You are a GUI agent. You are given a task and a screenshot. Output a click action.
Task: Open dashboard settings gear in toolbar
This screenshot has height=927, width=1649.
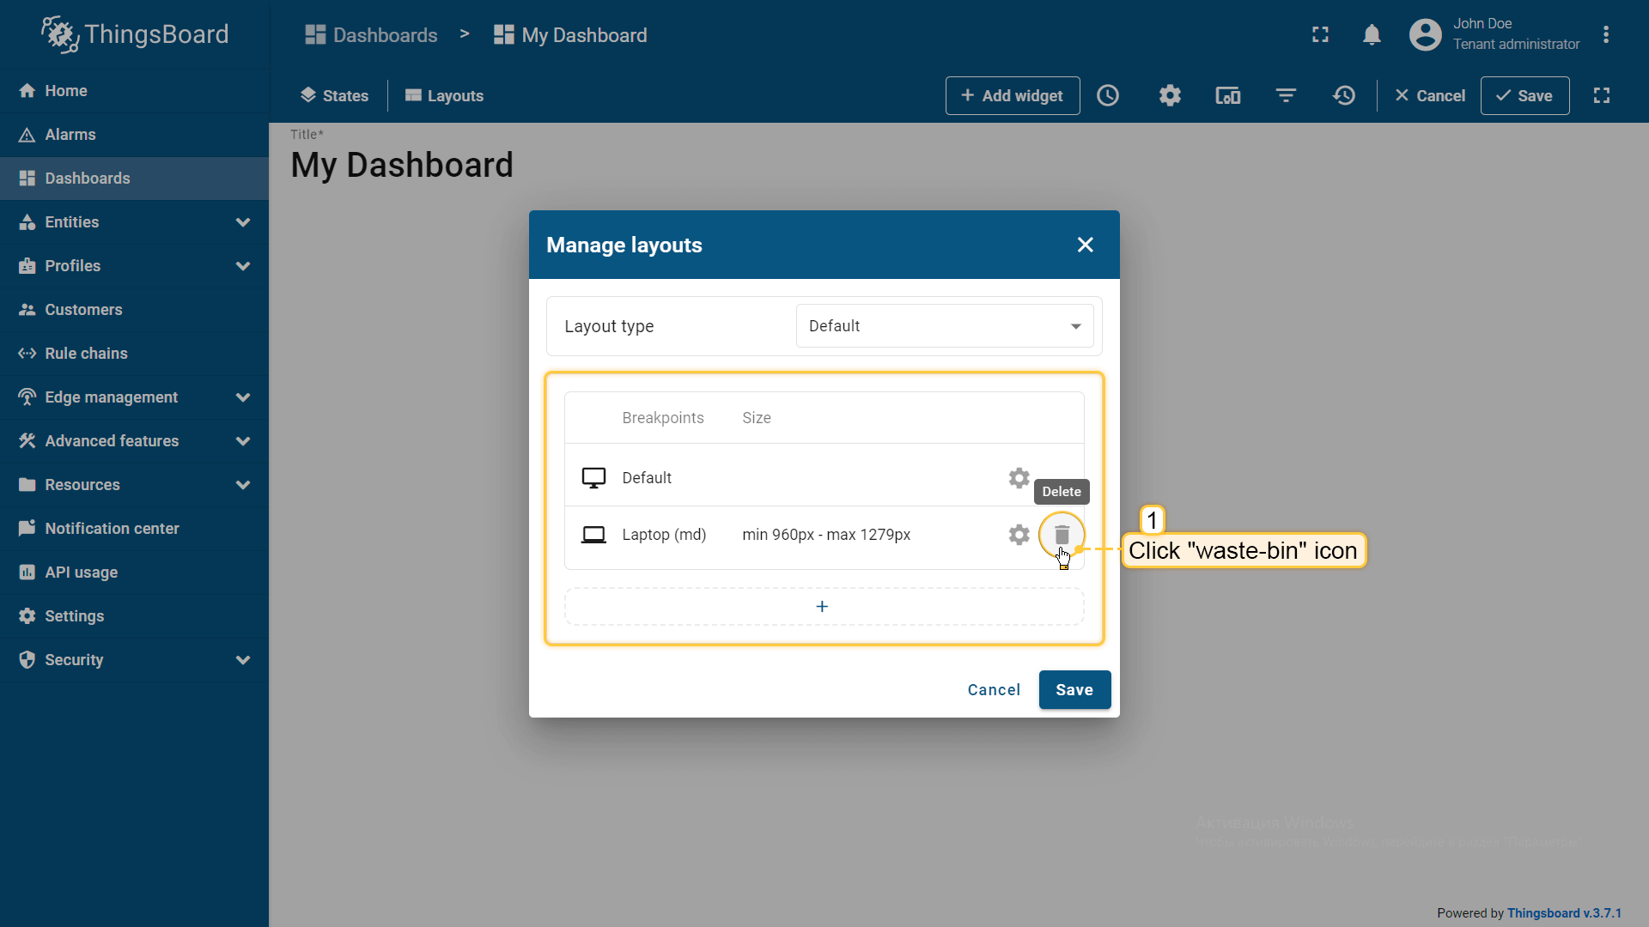(x=1170, y=95)
